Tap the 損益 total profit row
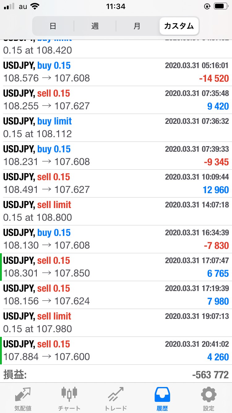This screenshot has width=232, height=413. click(116, 375)
